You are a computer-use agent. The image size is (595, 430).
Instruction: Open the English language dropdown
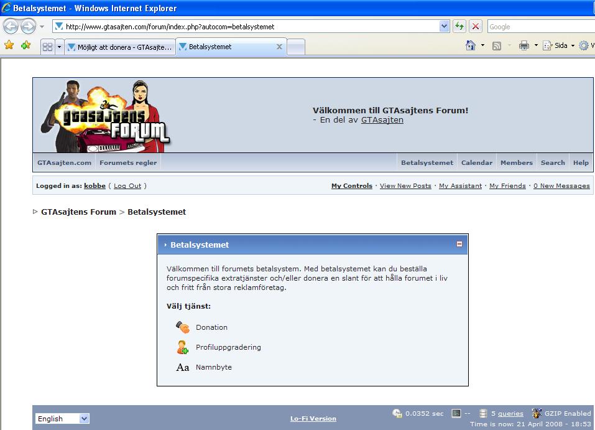tap(62, 419)
